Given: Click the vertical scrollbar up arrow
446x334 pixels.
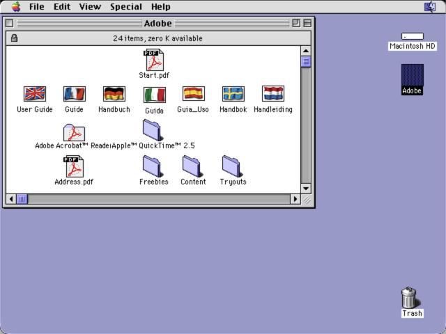Looking at the screenshot, I should click(306, 51).
